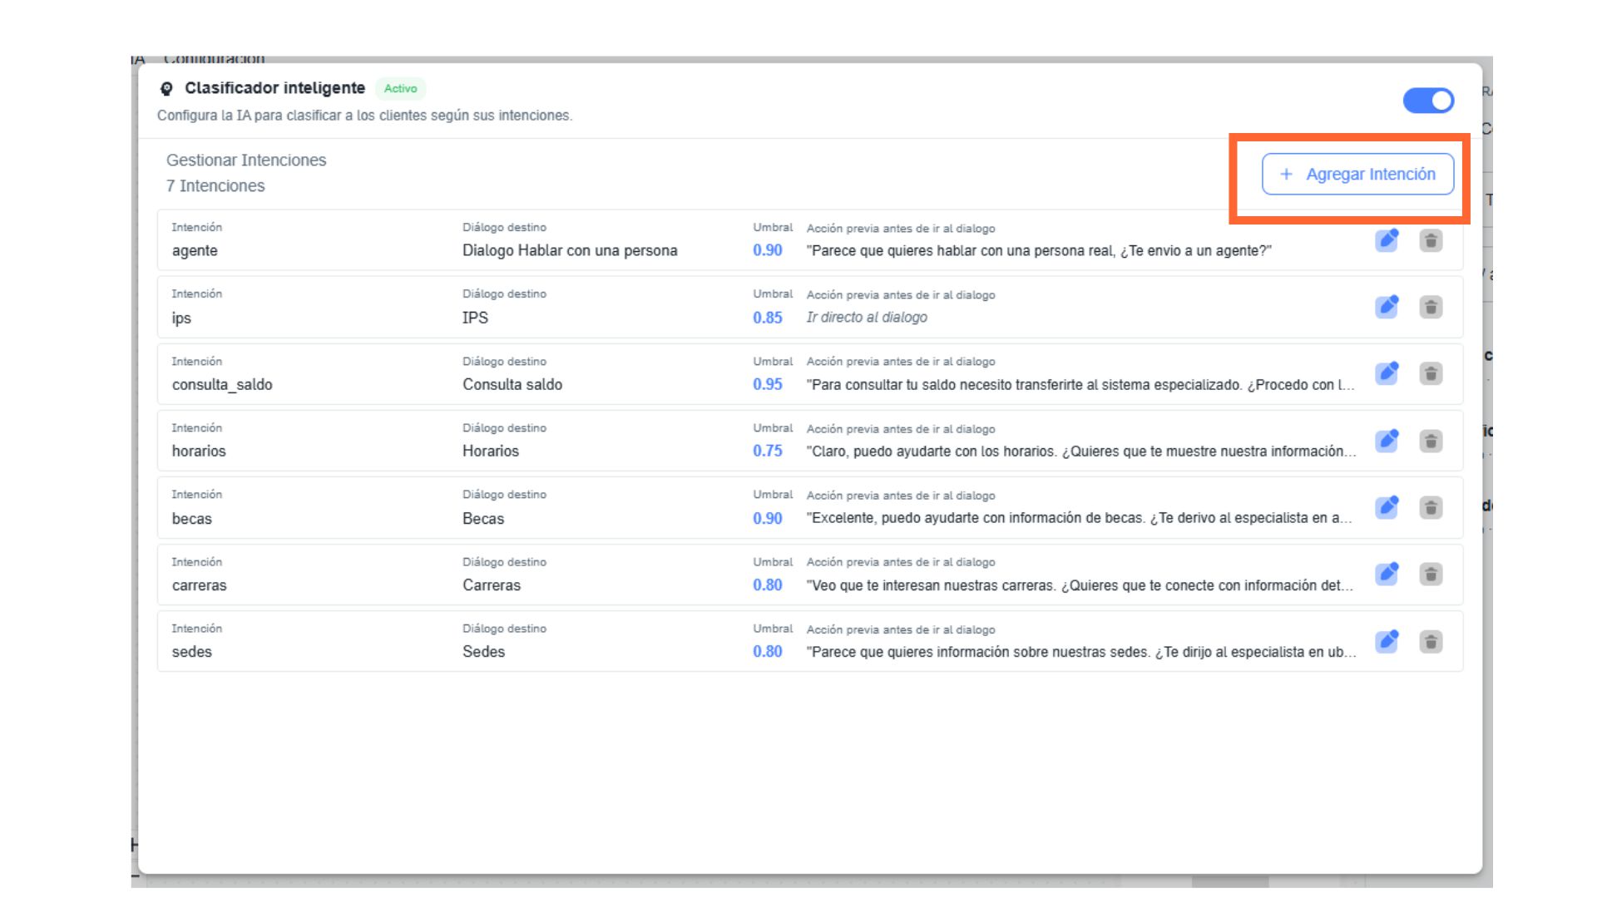This screenshot has height=898, width=1597.
Task: Delete the ips intention
Action: 1431,307
